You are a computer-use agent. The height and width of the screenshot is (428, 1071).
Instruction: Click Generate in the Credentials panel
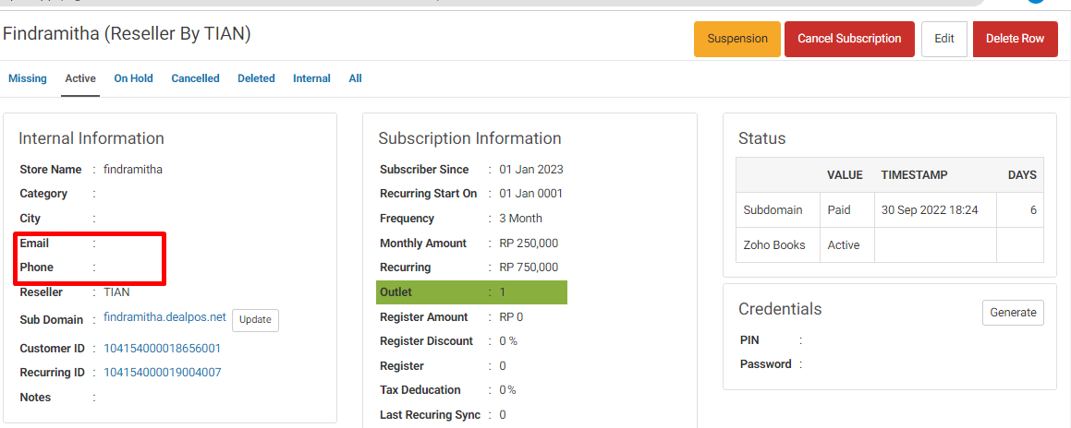1013,312
